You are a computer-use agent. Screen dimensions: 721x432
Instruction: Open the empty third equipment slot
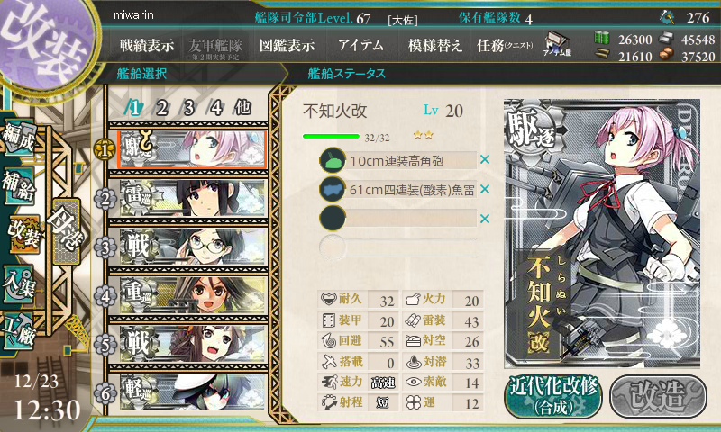click(x=398, y=219)
